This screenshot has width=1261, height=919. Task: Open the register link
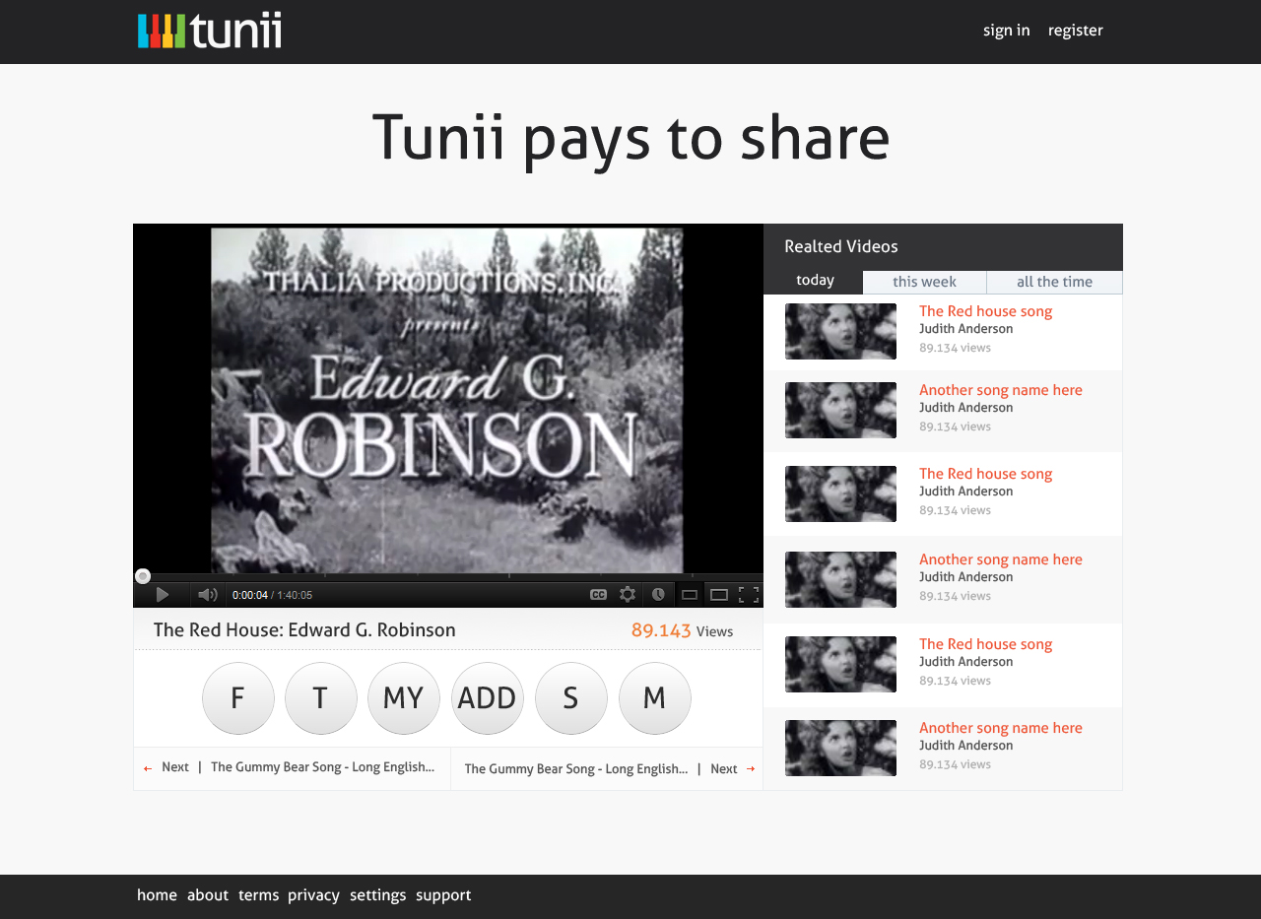1076,31
